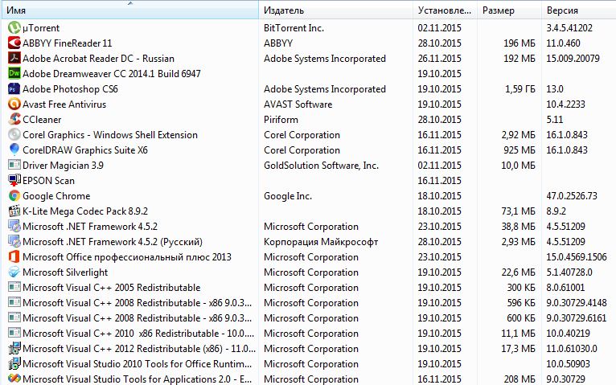Click the 208 МБ size value
This screenshot has height=385, width=616.
[519, 379]
